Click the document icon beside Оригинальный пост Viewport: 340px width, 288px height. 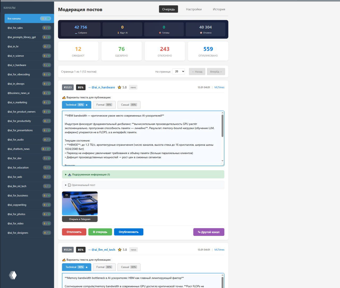point(69,185)
